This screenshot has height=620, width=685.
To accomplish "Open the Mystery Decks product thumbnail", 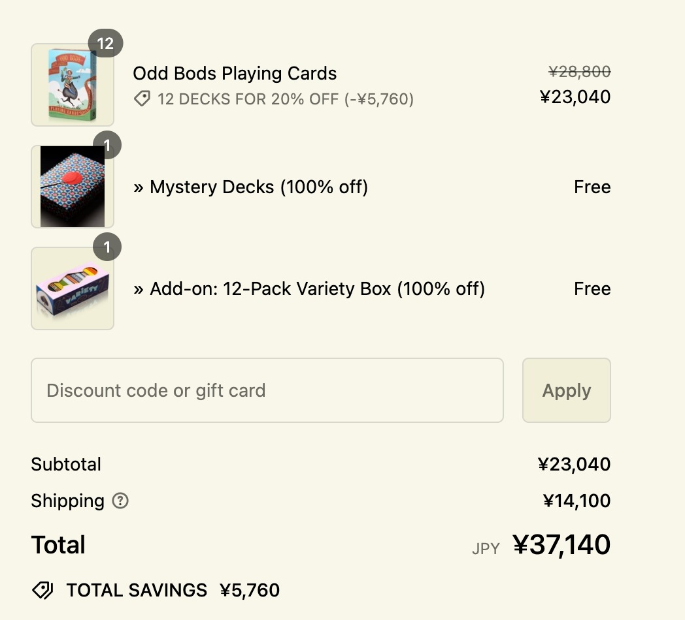I will (73, 186).
